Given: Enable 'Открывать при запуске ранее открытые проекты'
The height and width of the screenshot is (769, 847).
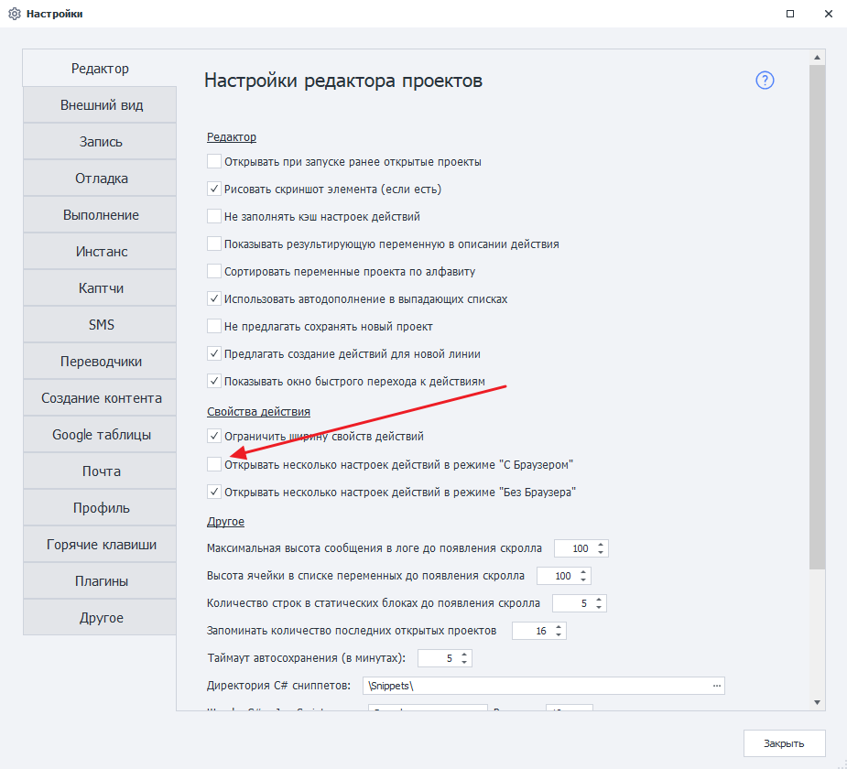Looking at the screenshot, I should tap(214, 161).
